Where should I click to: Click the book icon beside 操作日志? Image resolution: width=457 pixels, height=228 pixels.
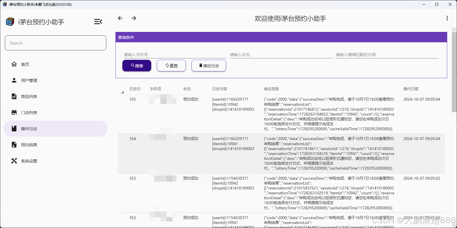tap(14, 129)
